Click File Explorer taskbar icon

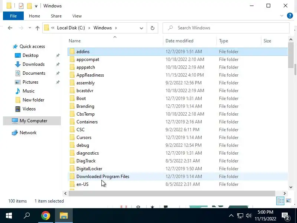click(63, 216)
